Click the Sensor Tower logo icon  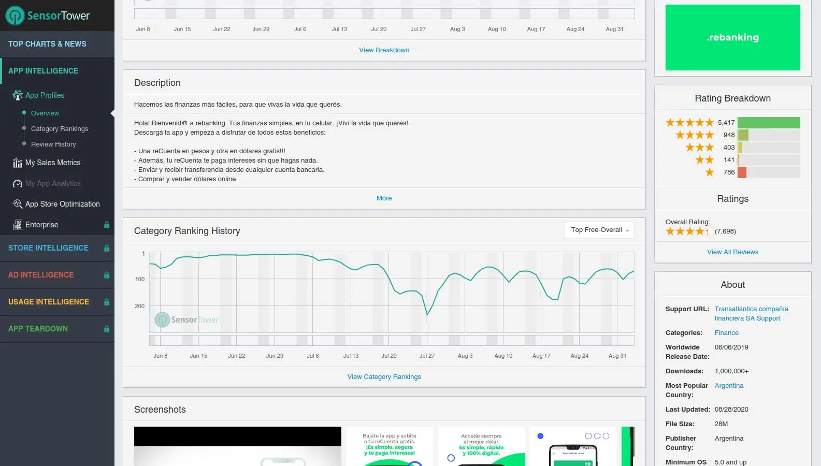click(15, 16)
